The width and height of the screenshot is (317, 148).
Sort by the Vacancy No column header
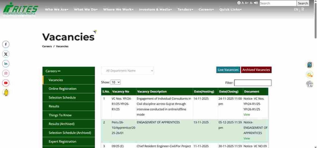124,92
